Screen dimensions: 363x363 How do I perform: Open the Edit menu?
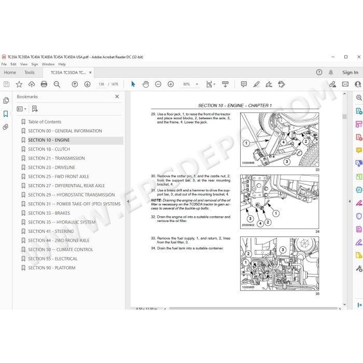click(x=13, y=64)
